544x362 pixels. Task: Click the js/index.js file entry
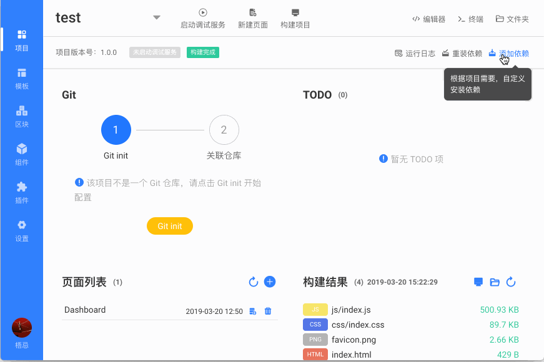pos(351,310)
